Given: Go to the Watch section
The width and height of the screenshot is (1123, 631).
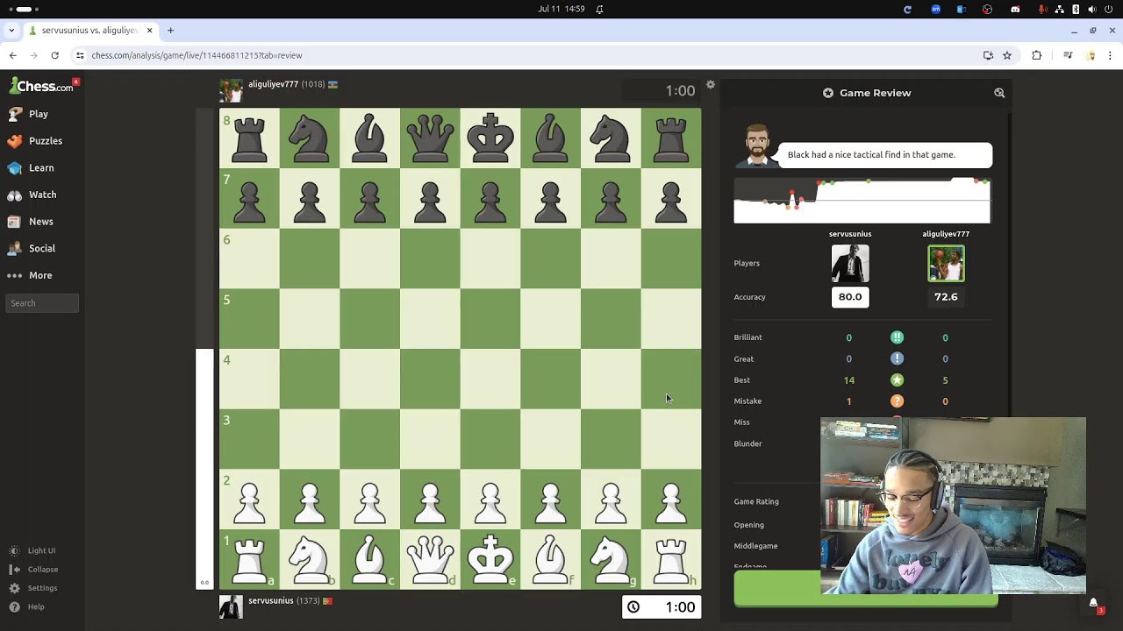Looking at the screenshot, I should tap(32, 195).
